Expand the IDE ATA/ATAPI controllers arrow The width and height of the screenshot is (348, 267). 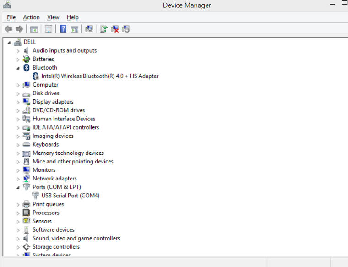point(18,128)
